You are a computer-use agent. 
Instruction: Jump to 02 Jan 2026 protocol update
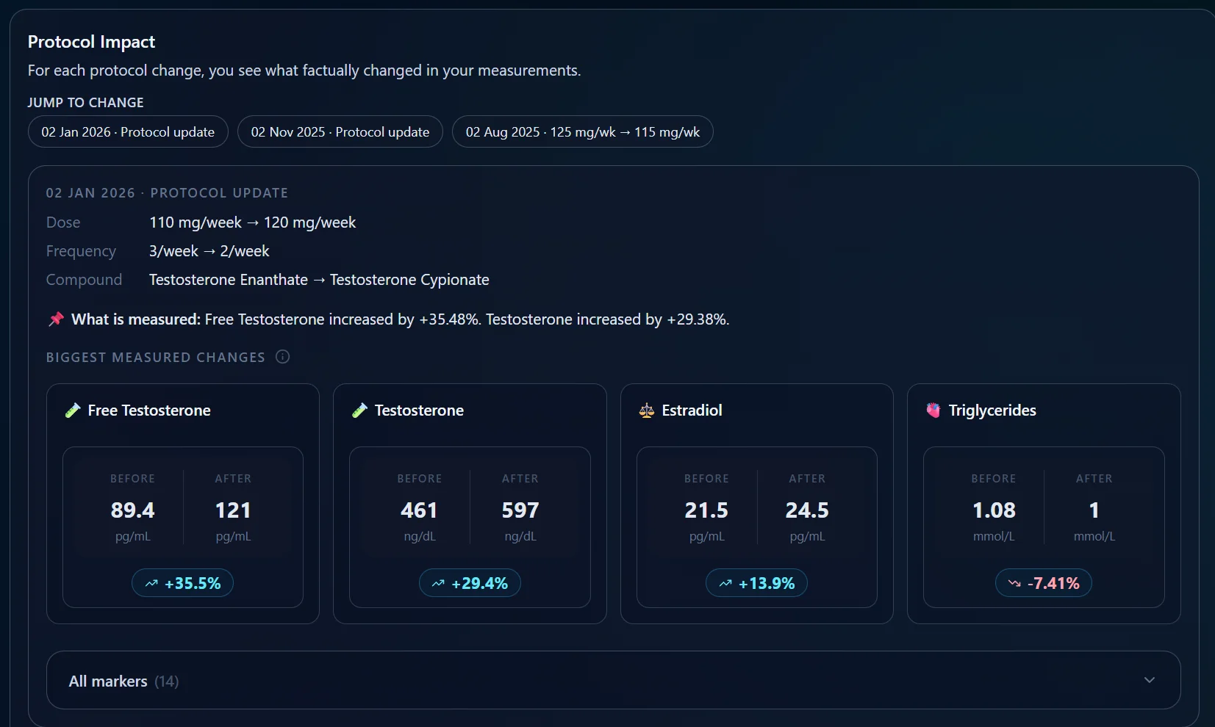pyautogui.click(x=128, y=132)
